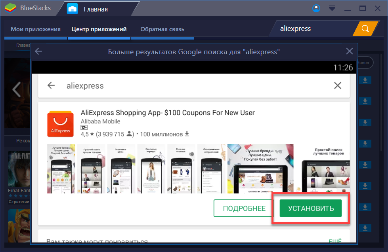
Task: Open Final Fantasy game thumbnail in background
Action: pyautogui.click(x=19, y=169)
